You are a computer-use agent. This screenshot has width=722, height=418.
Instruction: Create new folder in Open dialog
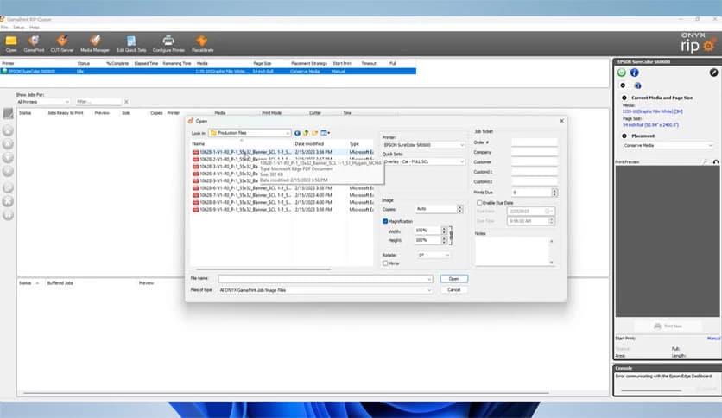pos(315,133)
